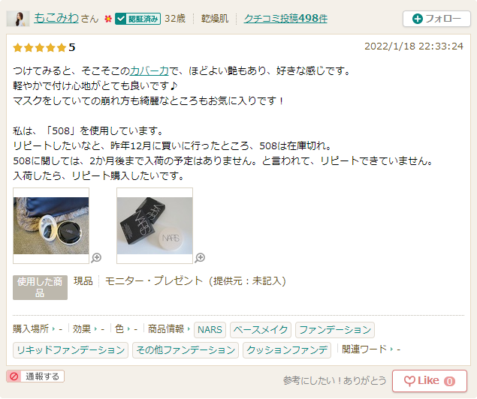Open the NARS box product photo
This screenshot has width=477, height=399.
(155, 226)
